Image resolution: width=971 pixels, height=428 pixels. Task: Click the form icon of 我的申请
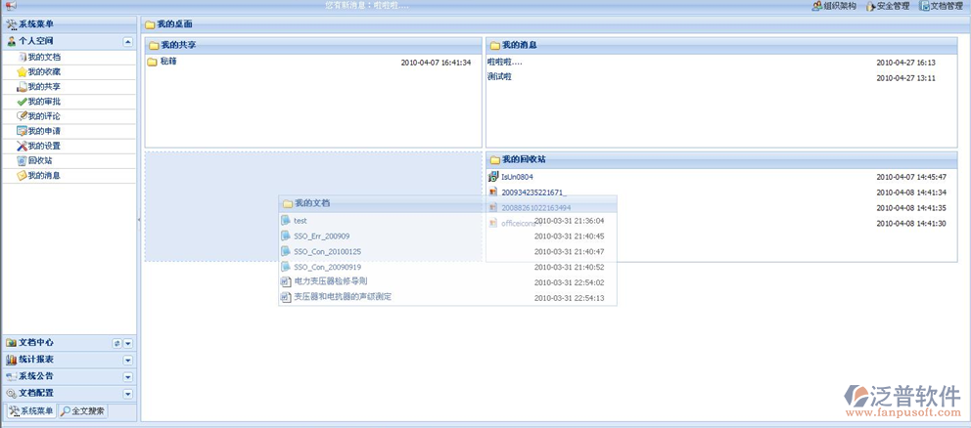click(x=22, y=131)
